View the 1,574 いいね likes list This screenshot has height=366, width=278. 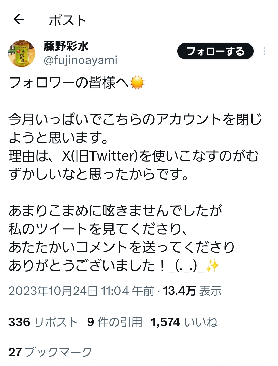click(x=184, y=322)
